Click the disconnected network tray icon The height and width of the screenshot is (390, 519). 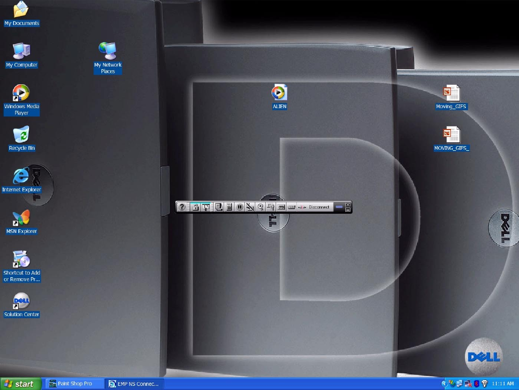pyautogui.click(x=468, y=384)
